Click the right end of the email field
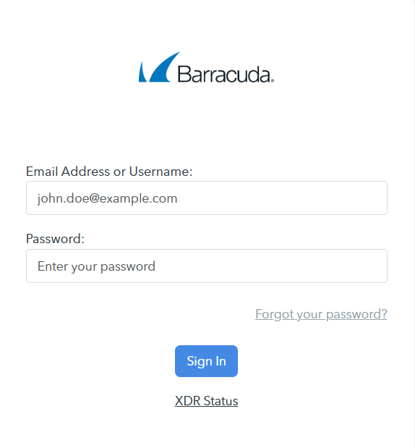Viewport: 415px width, 448px height. pyautogui.click(x=377, y=198)
